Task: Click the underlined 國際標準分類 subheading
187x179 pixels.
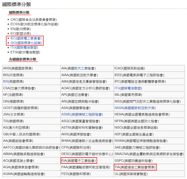Action: click(19, 12)
